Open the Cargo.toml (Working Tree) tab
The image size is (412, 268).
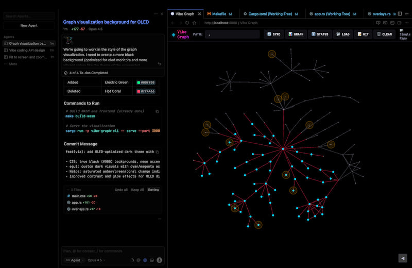tap(268, 13)
